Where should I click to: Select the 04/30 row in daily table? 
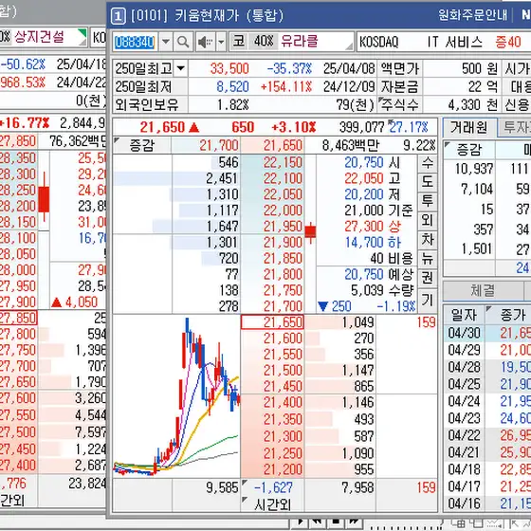coord(487,333)
